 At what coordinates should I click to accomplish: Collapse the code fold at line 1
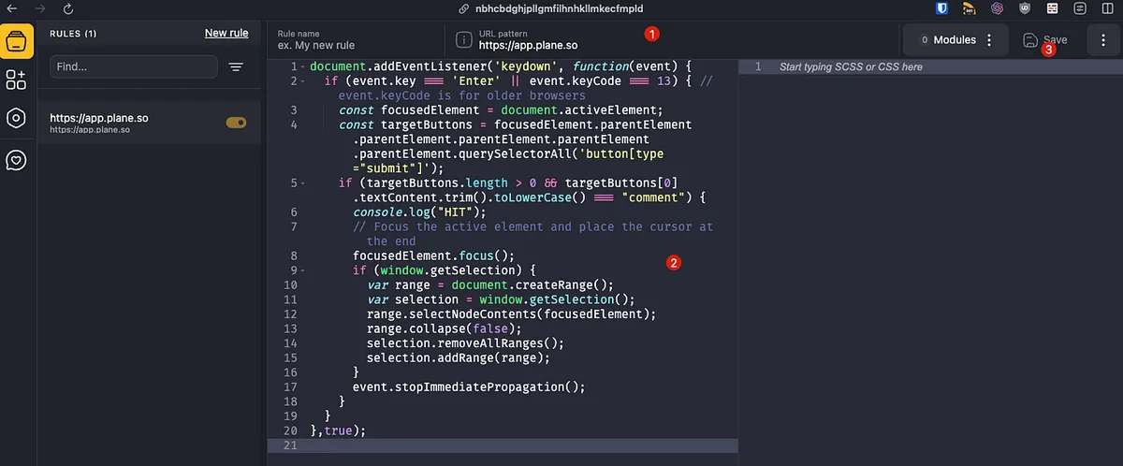tap(302, 67)
